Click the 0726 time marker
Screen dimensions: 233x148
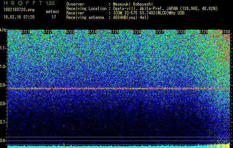(137, 32)
